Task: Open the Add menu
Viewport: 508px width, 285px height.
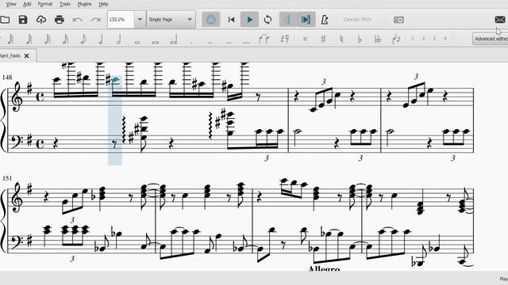Action: point(27,4)
